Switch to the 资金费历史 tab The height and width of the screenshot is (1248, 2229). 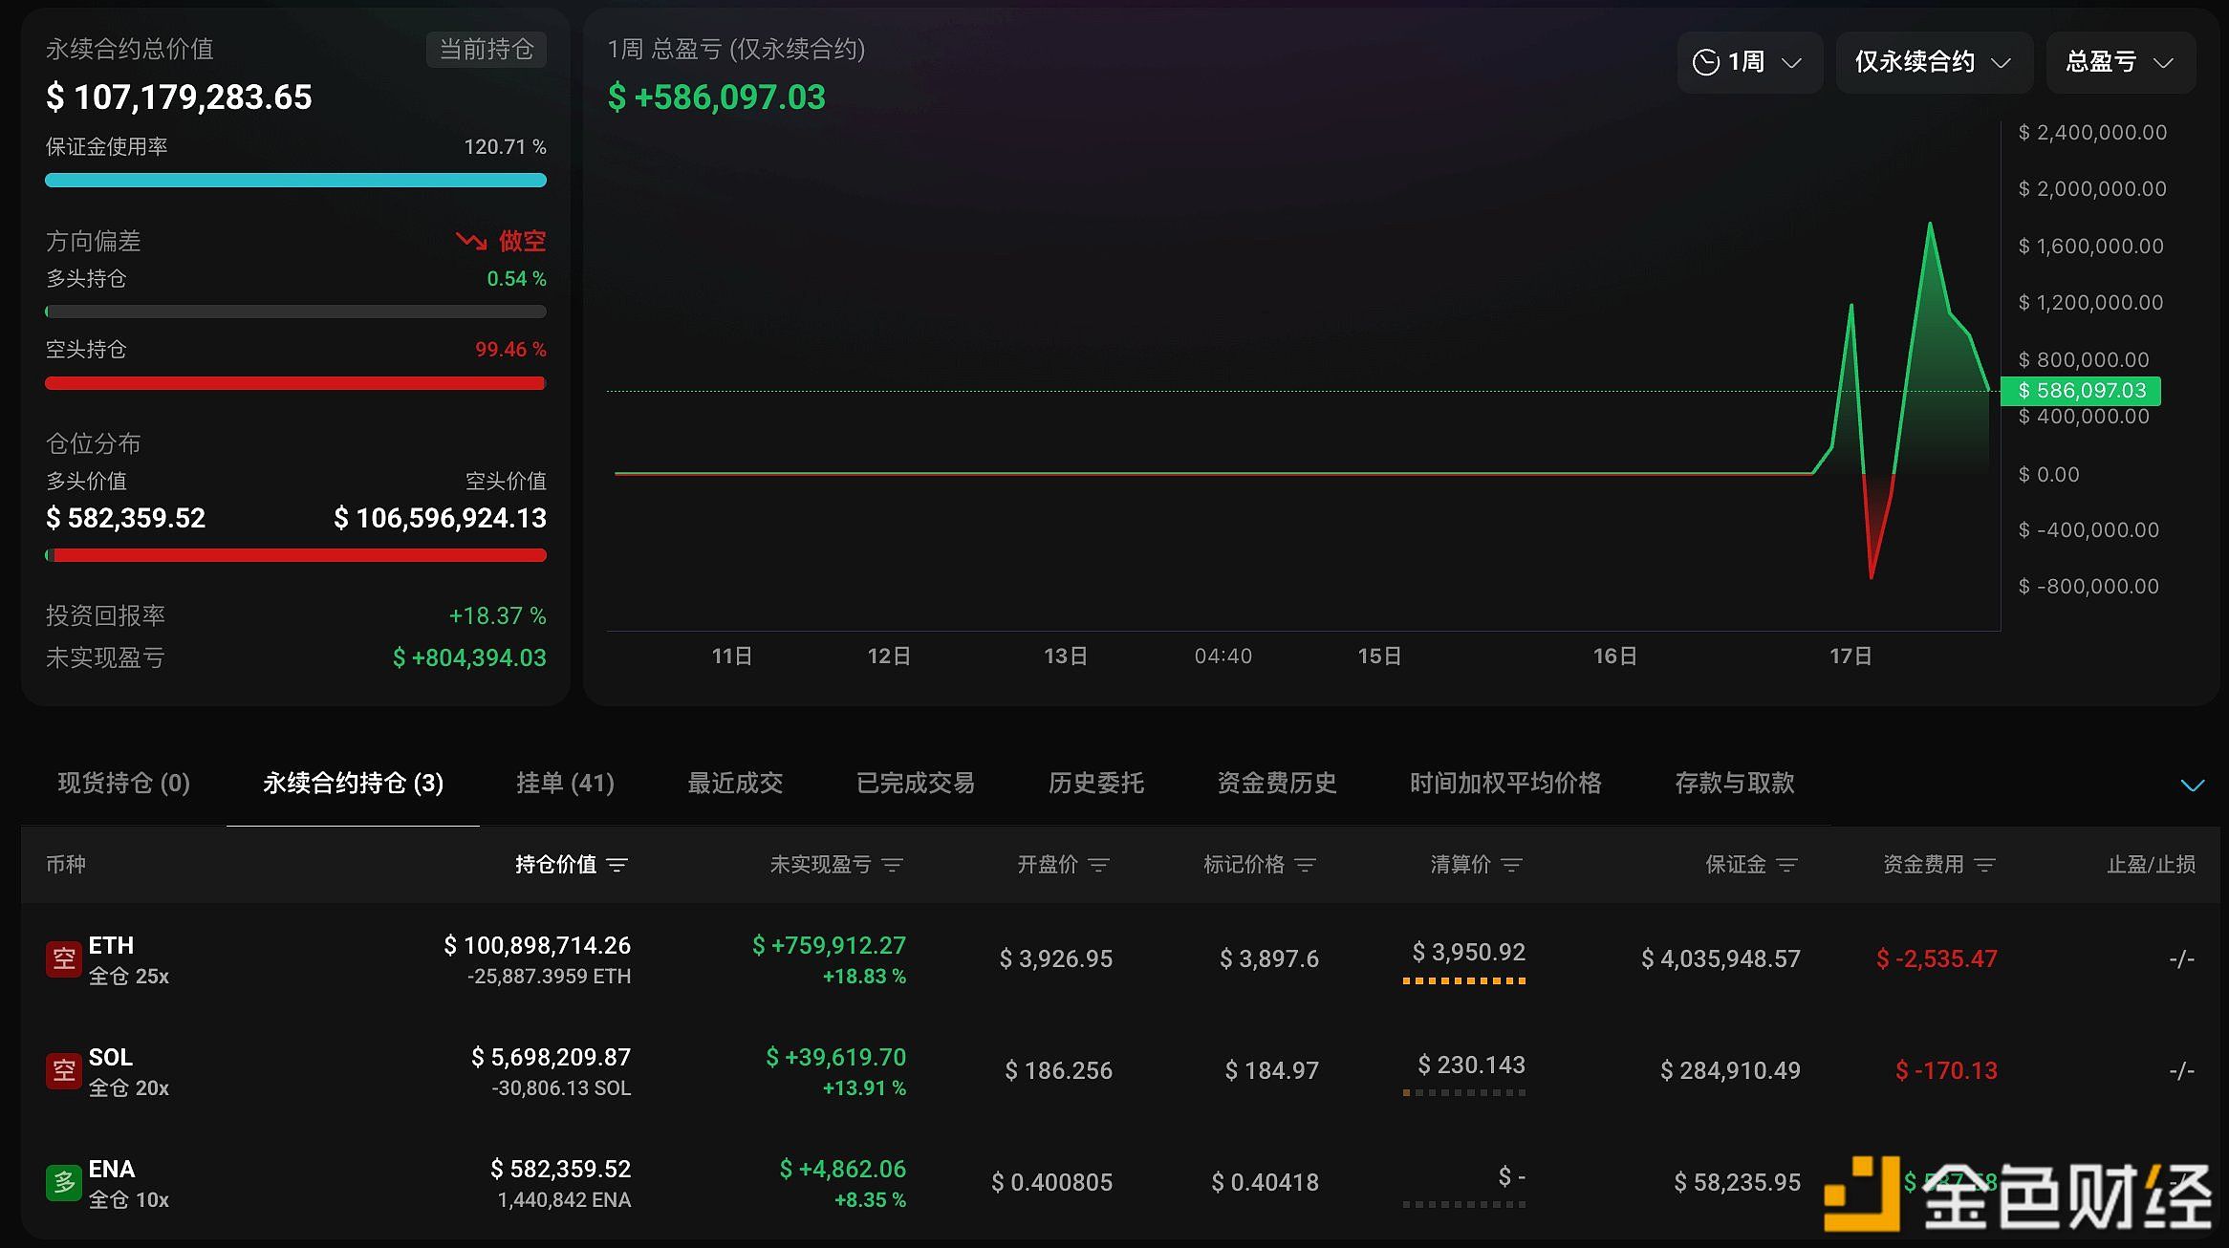[x=1276, y=784]
